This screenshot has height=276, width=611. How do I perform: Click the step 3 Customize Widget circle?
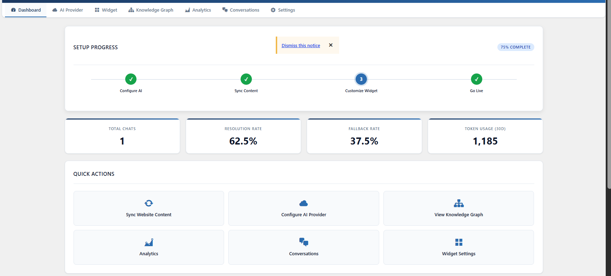pos(361,79)
